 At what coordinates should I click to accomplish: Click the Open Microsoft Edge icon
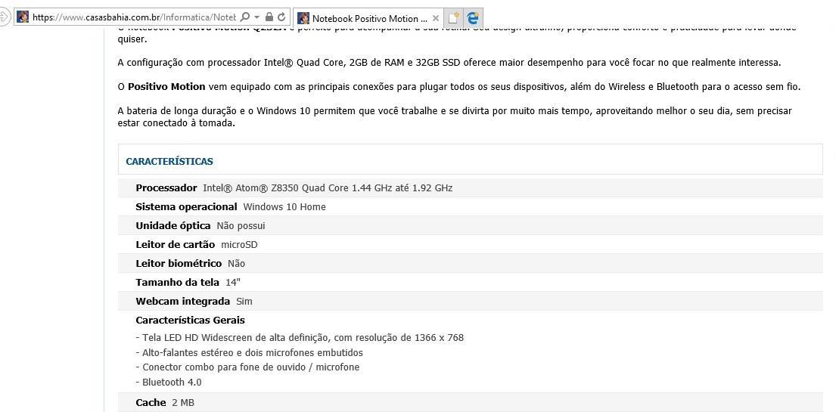(x=473, y=18)
